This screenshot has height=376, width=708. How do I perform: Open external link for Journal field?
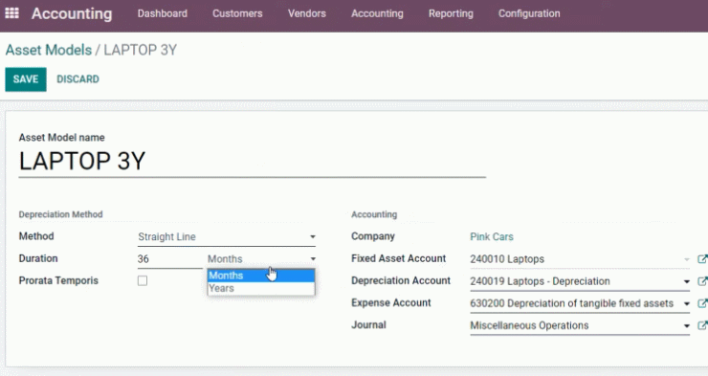click(702, 325)
